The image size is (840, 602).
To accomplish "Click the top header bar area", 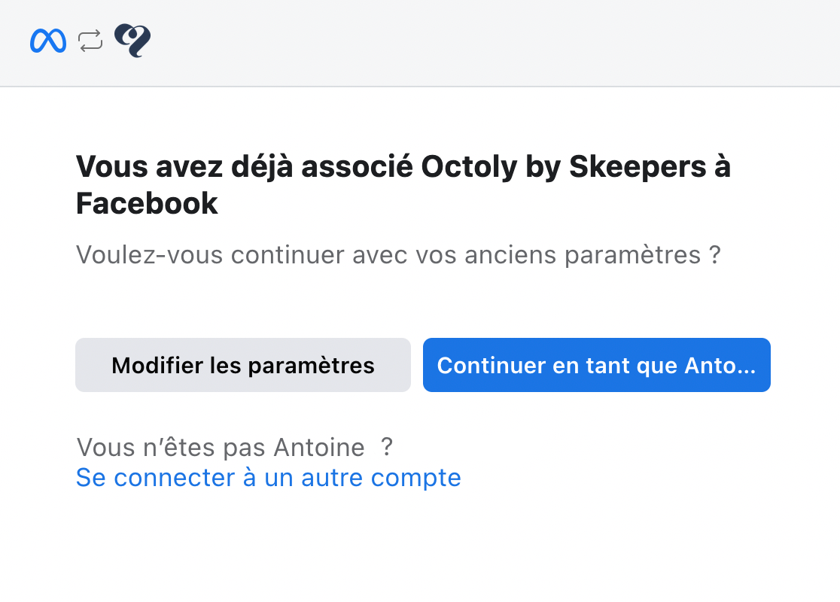I will [x=420, y=43].
